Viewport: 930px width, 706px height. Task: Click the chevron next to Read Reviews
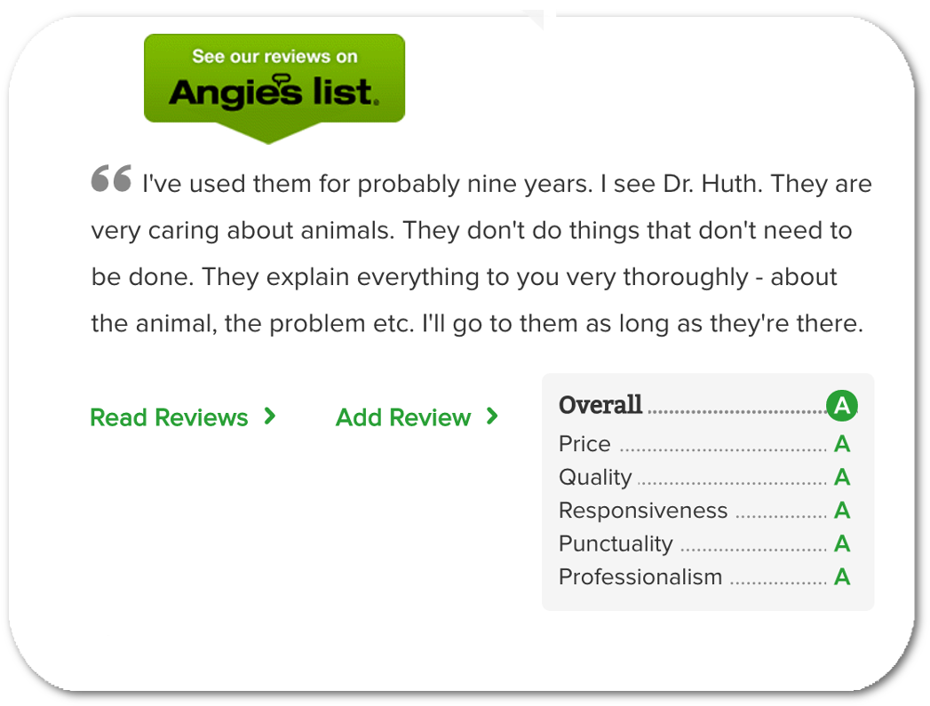point(270,416)
